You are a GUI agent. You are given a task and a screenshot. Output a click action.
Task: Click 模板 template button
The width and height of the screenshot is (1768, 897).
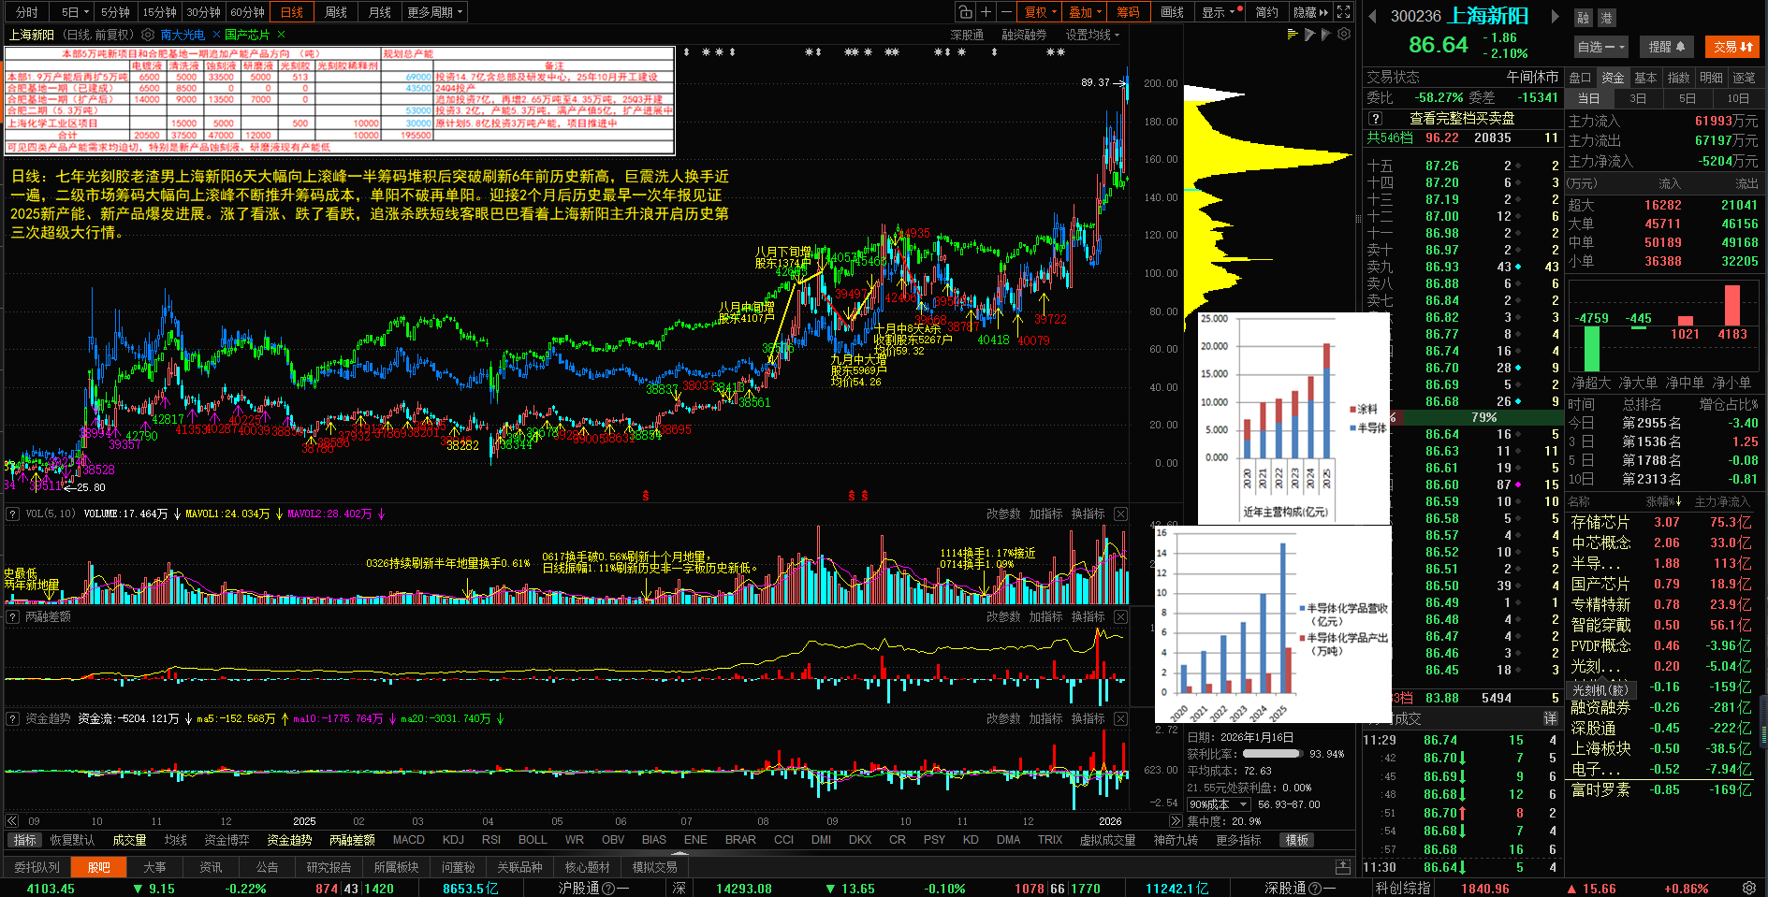(1296, 840)
